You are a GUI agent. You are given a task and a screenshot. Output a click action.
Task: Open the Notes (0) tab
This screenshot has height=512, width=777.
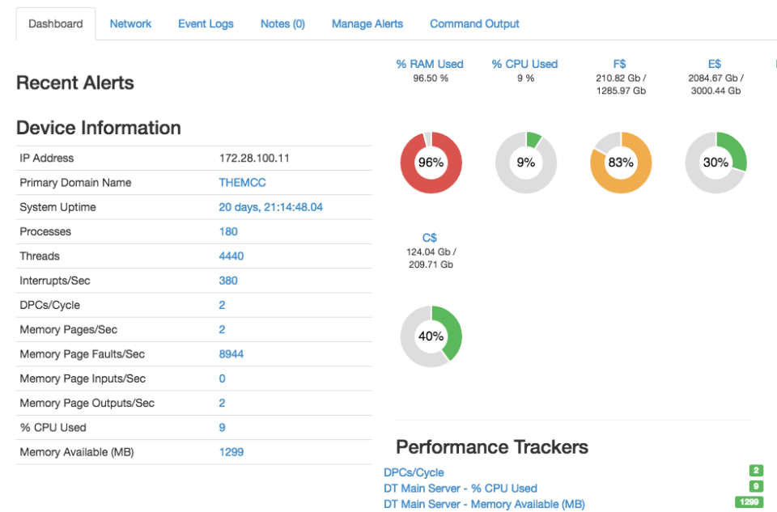282,23
